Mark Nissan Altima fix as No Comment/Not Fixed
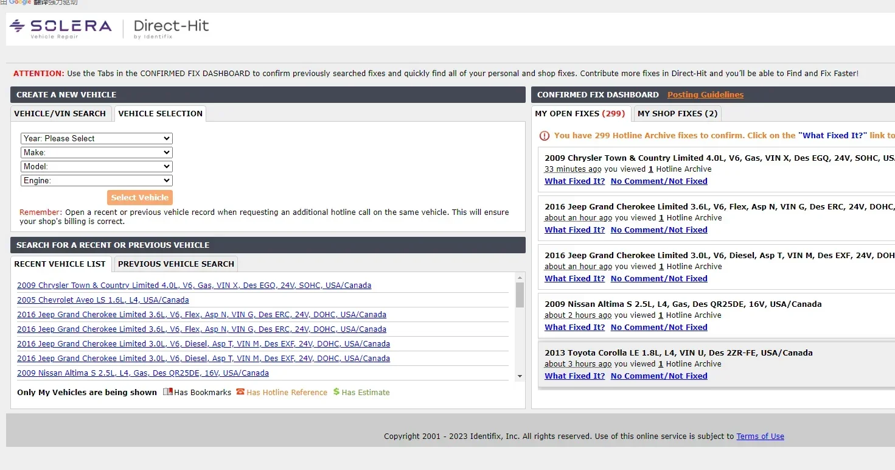This screenshot has width=895, height=470. 659,327
